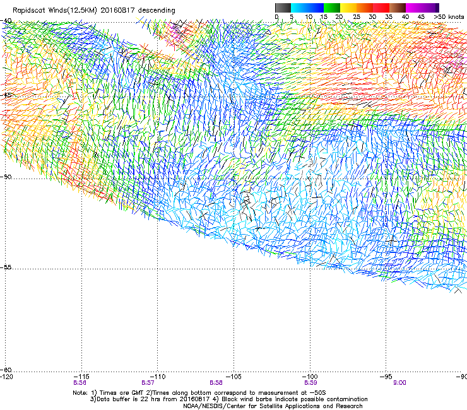Click the '45' legend scale number
The height and width of the screenshot is (410, 467).
(x=421, y=17)
